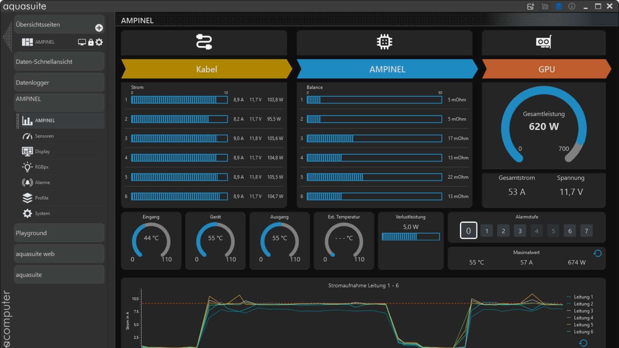Select alarm level 0 box
Screen dimensions: 619x348
pos(468,231)
